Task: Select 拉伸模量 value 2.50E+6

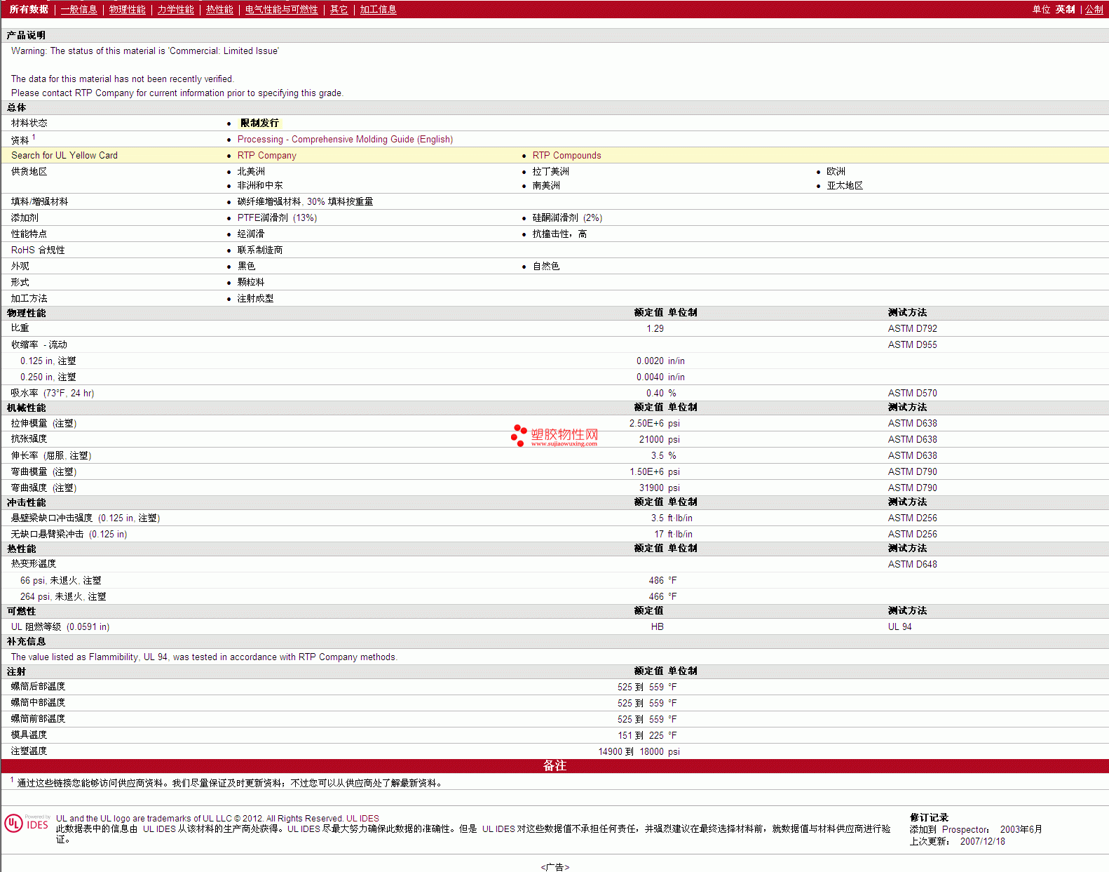Action: [646, 423]
